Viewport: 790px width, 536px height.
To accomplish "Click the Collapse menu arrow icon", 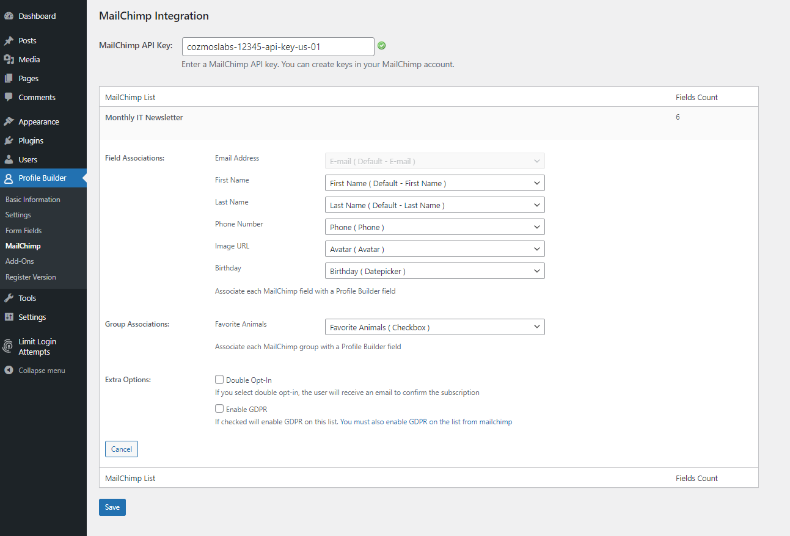I will pyautogui.click(x=9, y=371).
